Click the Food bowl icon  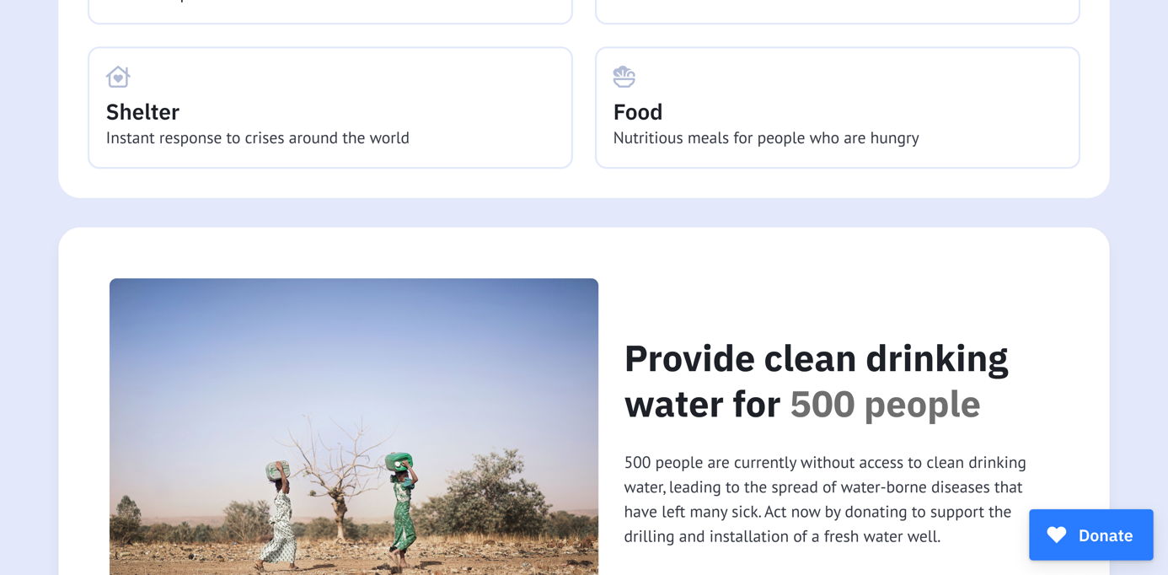tap(624, 77)
